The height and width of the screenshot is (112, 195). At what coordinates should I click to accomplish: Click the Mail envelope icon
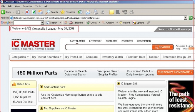point(88,12)
